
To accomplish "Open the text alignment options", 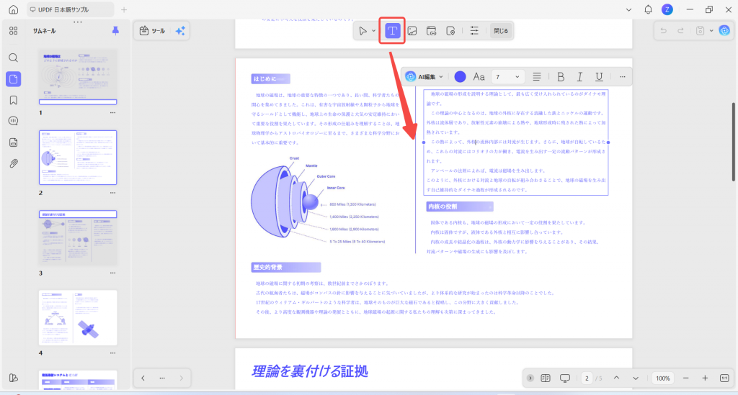I will tap(536, 76).
